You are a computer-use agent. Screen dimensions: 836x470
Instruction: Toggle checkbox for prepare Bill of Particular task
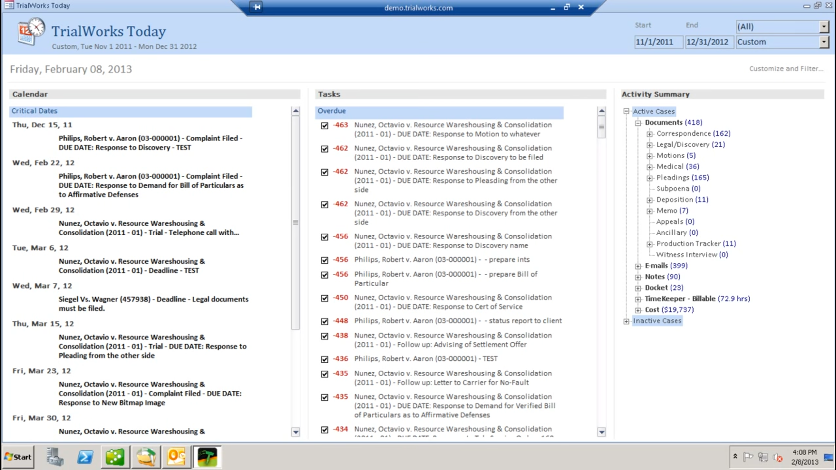tap(324, 275)
